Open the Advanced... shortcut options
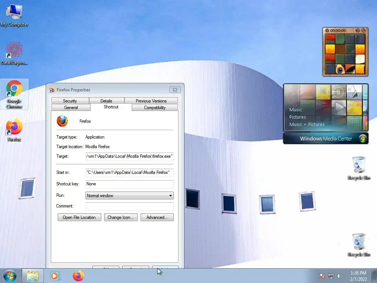377x283 pixels. click(157, 217)
